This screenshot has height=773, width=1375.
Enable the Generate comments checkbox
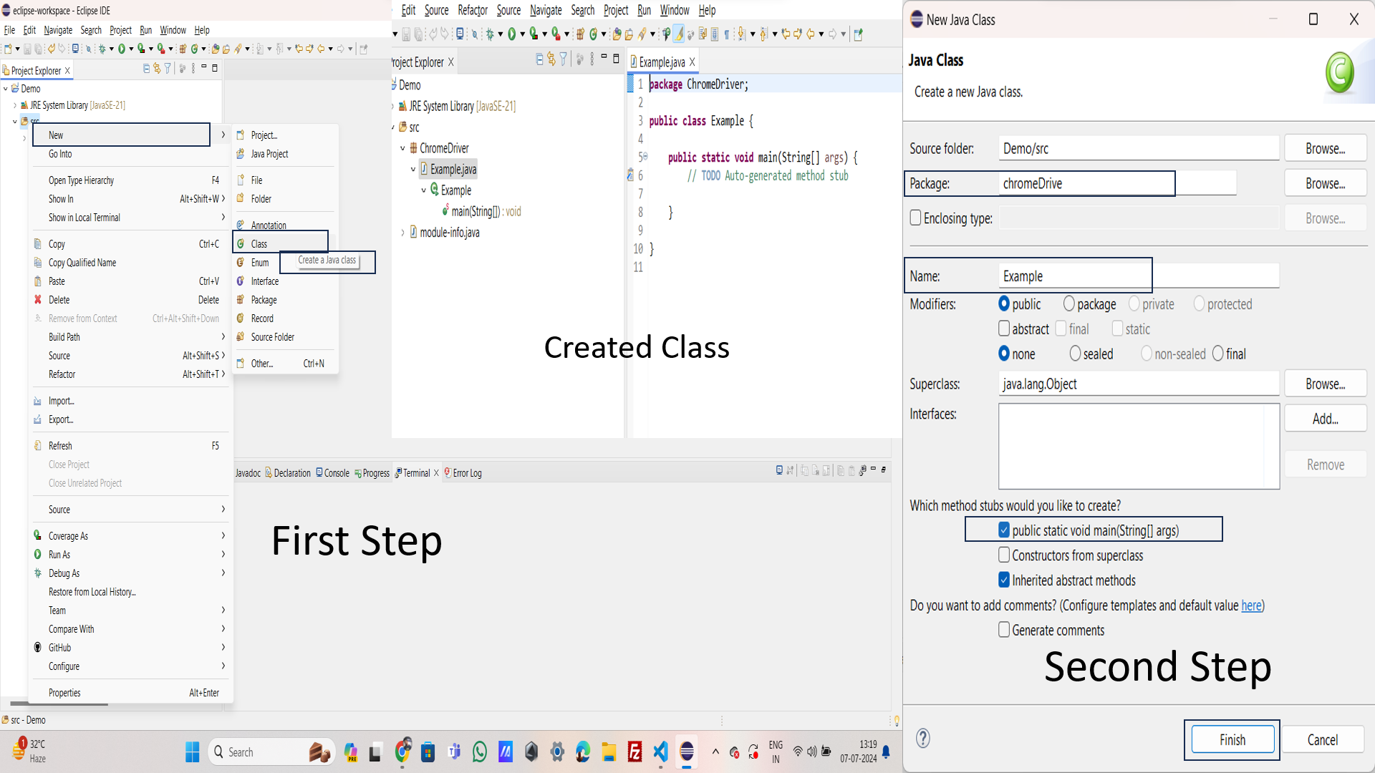coord(1005,630)
